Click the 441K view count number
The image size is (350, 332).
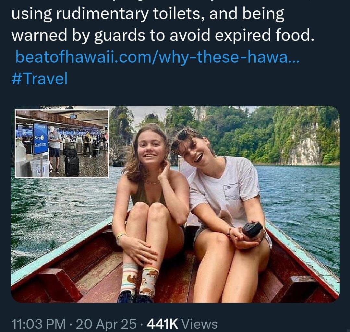click(163, 324)
